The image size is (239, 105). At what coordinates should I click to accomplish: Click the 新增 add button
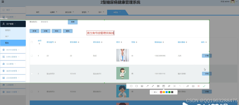point(34,31)
